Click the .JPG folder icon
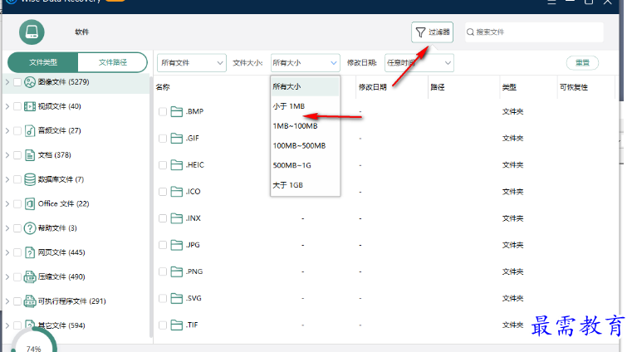This screenshot has width=632, height=352. click(177, 245)
